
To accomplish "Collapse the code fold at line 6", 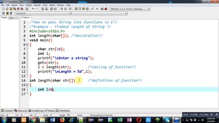I will (27, 44).
